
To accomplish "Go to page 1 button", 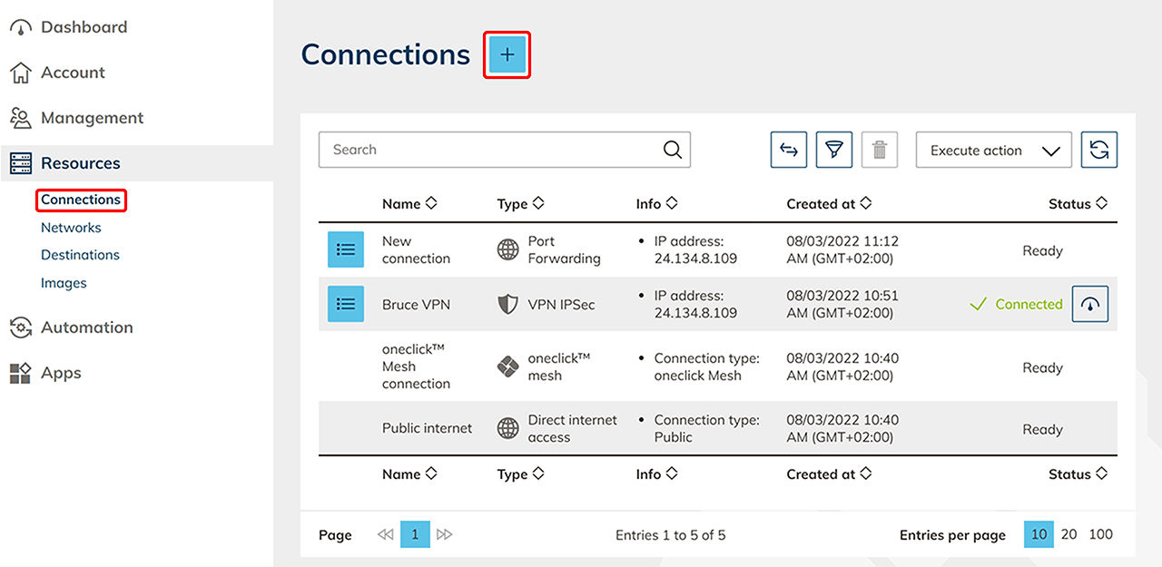I will [415, 534].
